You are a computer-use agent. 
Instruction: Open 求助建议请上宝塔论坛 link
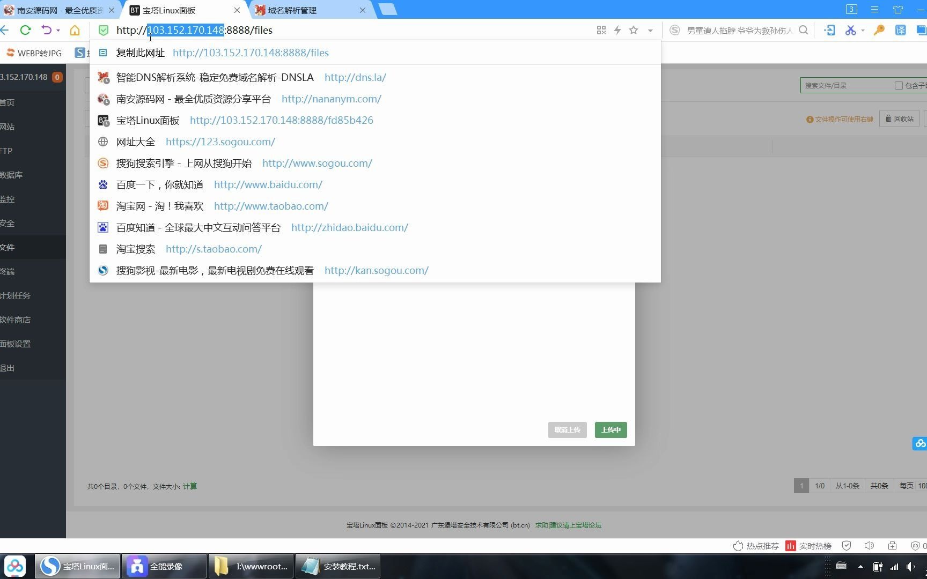[x=568, y=525]
